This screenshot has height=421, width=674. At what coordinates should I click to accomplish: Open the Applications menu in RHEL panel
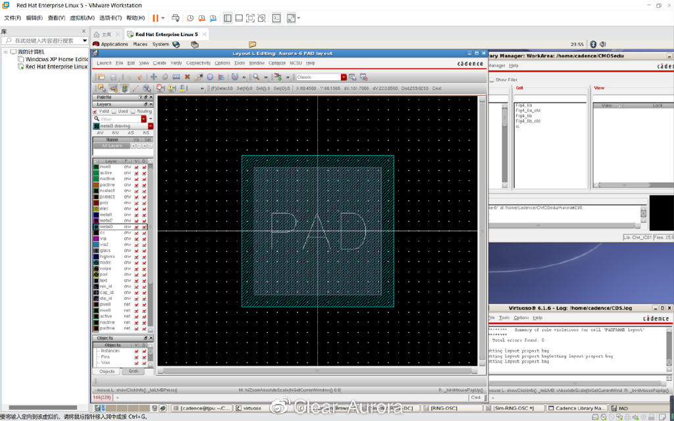[x=115, y=44]
